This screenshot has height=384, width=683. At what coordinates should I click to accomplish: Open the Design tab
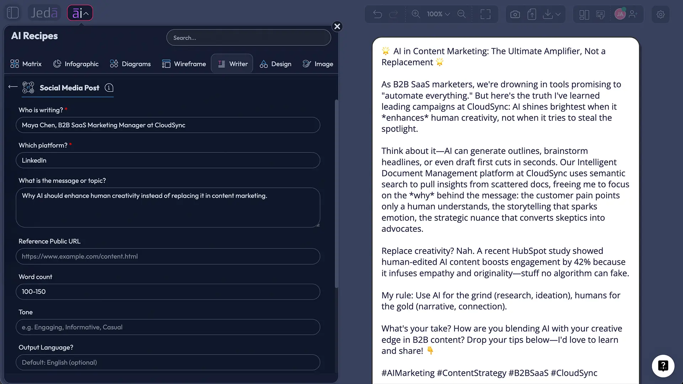coord(275,64)
